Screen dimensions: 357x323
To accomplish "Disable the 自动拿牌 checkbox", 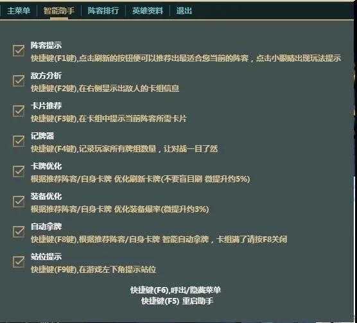I will pos(19,232).
